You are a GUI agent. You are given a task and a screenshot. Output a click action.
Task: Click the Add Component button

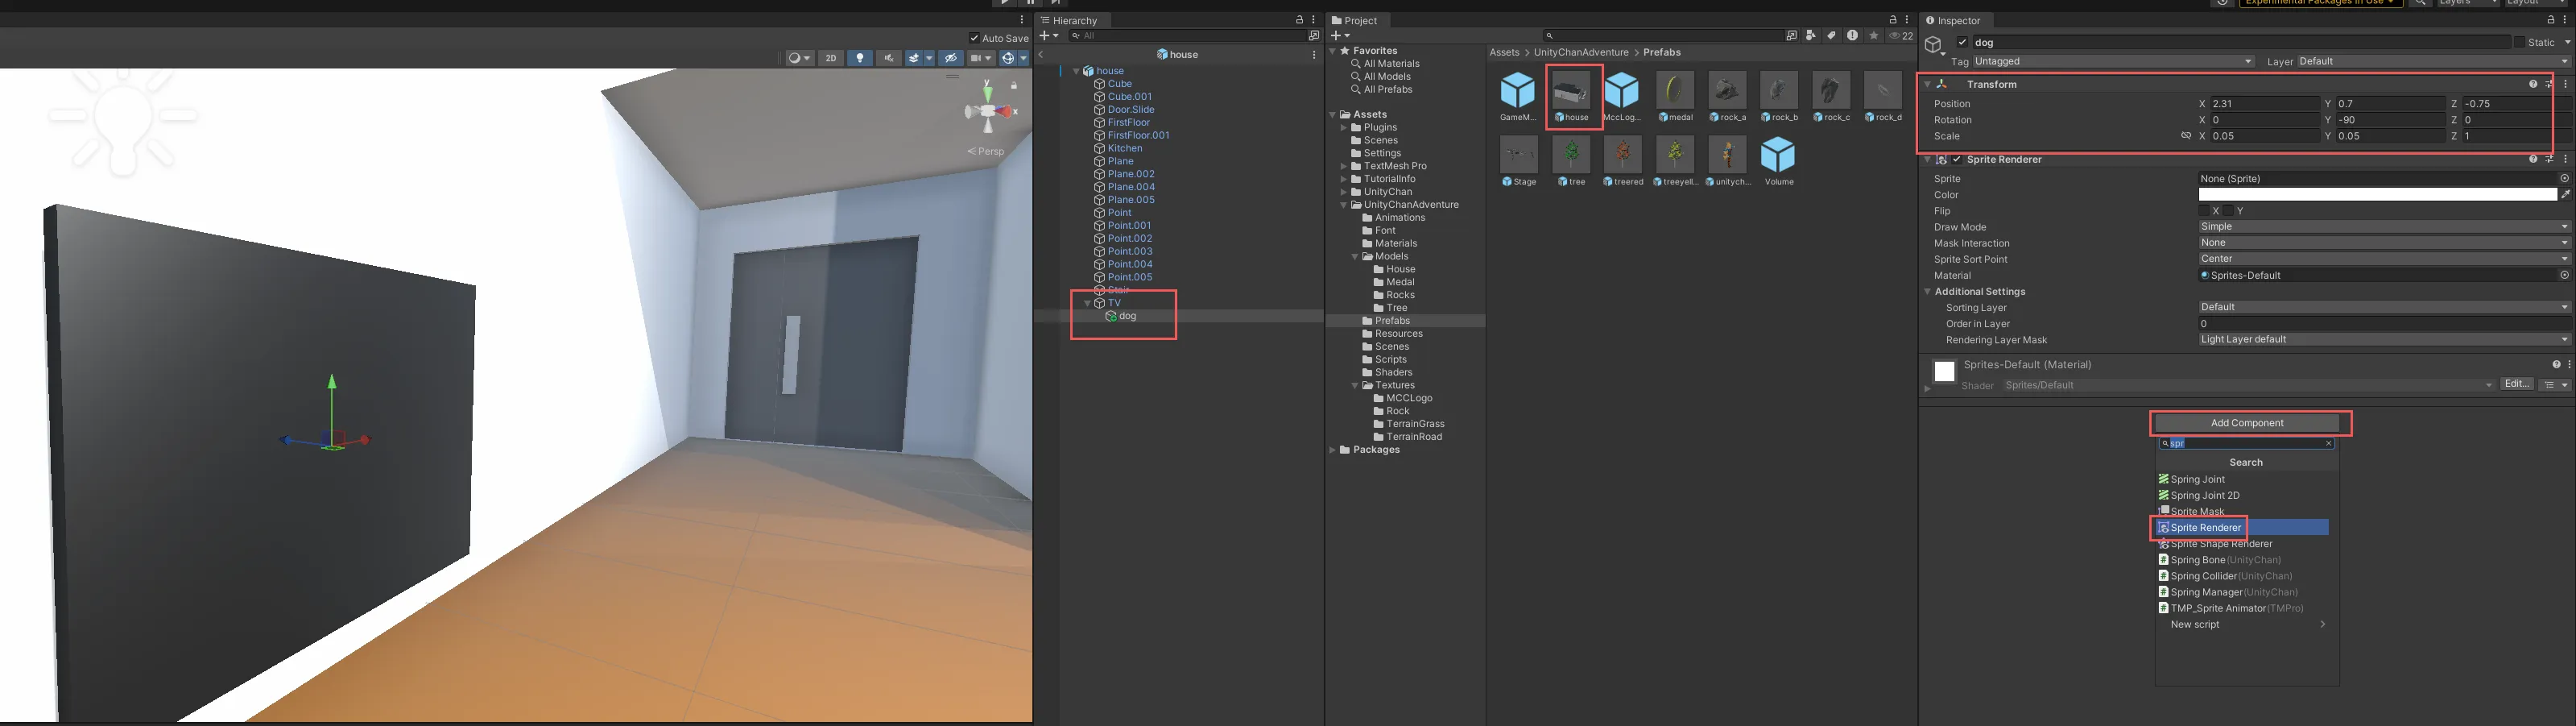(x=2246, y=423)
